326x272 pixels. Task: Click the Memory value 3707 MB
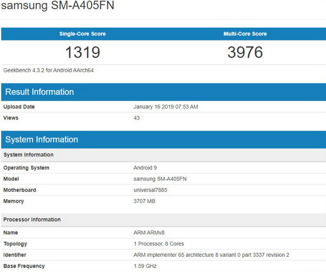pos(144,201)
